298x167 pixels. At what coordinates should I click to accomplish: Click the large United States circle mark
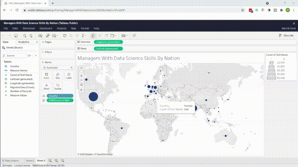(x=93, y=96)
